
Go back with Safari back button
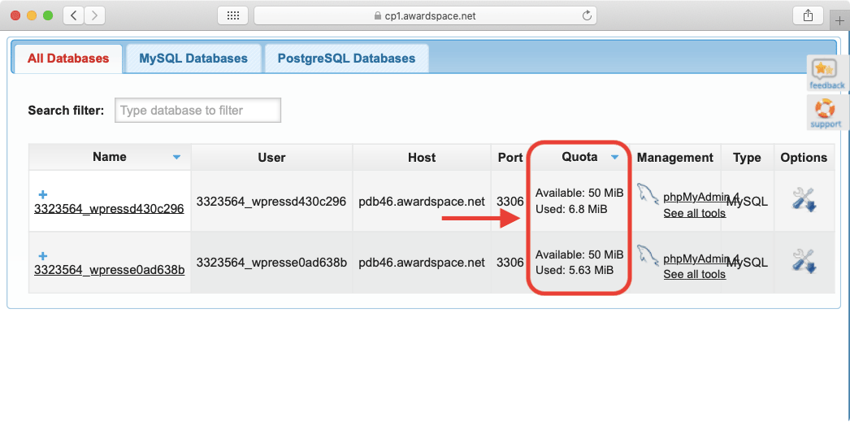pos(73,15)
